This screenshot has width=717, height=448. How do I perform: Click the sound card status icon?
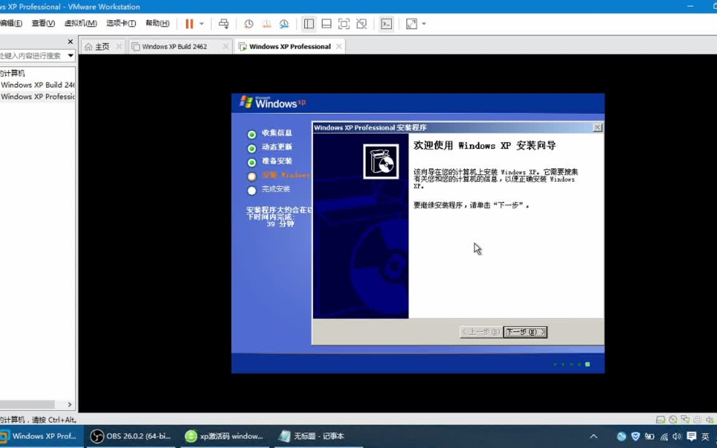[710, 419]
